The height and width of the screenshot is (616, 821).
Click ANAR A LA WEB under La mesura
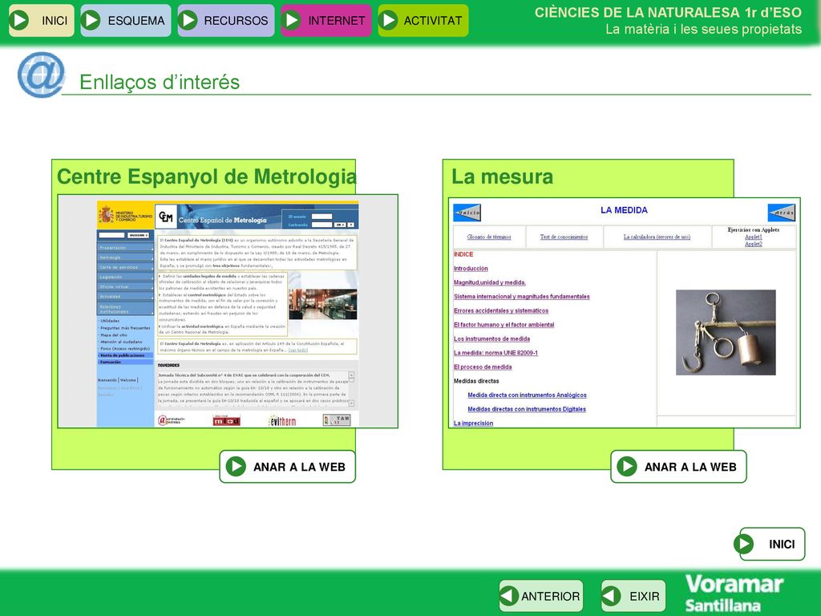[678, 466]
